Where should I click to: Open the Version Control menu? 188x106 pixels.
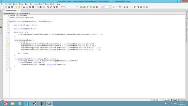click(39, 4)
